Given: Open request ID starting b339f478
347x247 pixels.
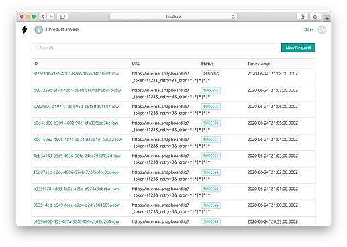Looking at the screenshot, I should (77, 189).
